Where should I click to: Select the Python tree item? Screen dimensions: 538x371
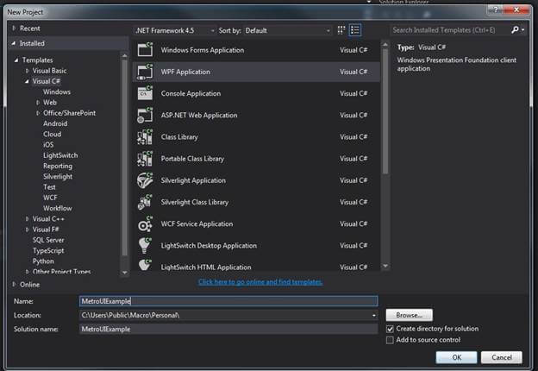click(43, 261)
